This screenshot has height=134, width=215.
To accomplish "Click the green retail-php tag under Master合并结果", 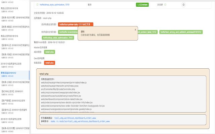I will [49, 52].
